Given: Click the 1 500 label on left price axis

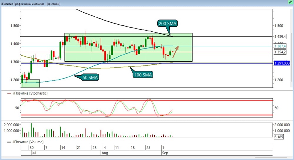Looking at the screenshot, I should pos(15,26).
